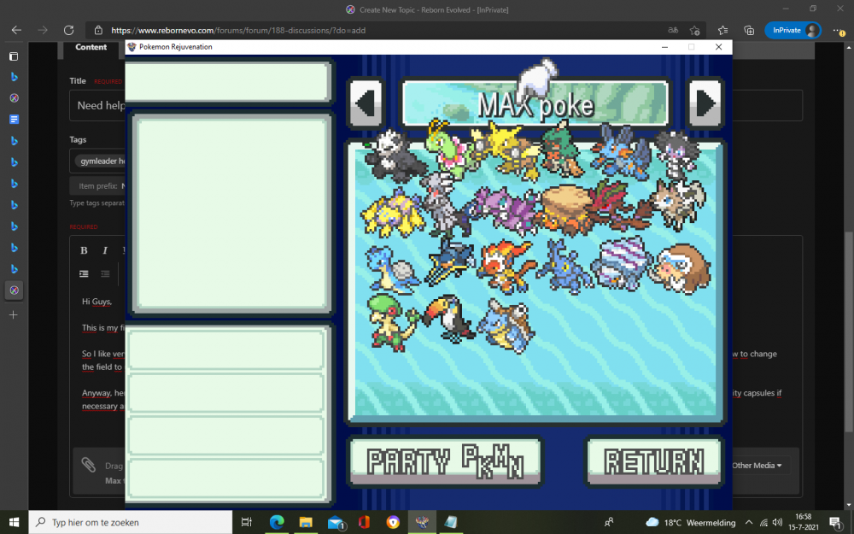Image resolution: width=854 pixels, height=534 pixels.
Task: Click the InPrivate profile button
Action: pos(793,31)
